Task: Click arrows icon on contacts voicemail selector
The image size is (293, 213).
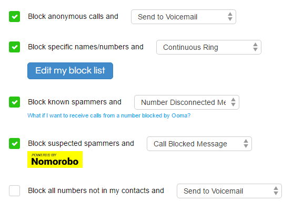Action: pos(276,191)
